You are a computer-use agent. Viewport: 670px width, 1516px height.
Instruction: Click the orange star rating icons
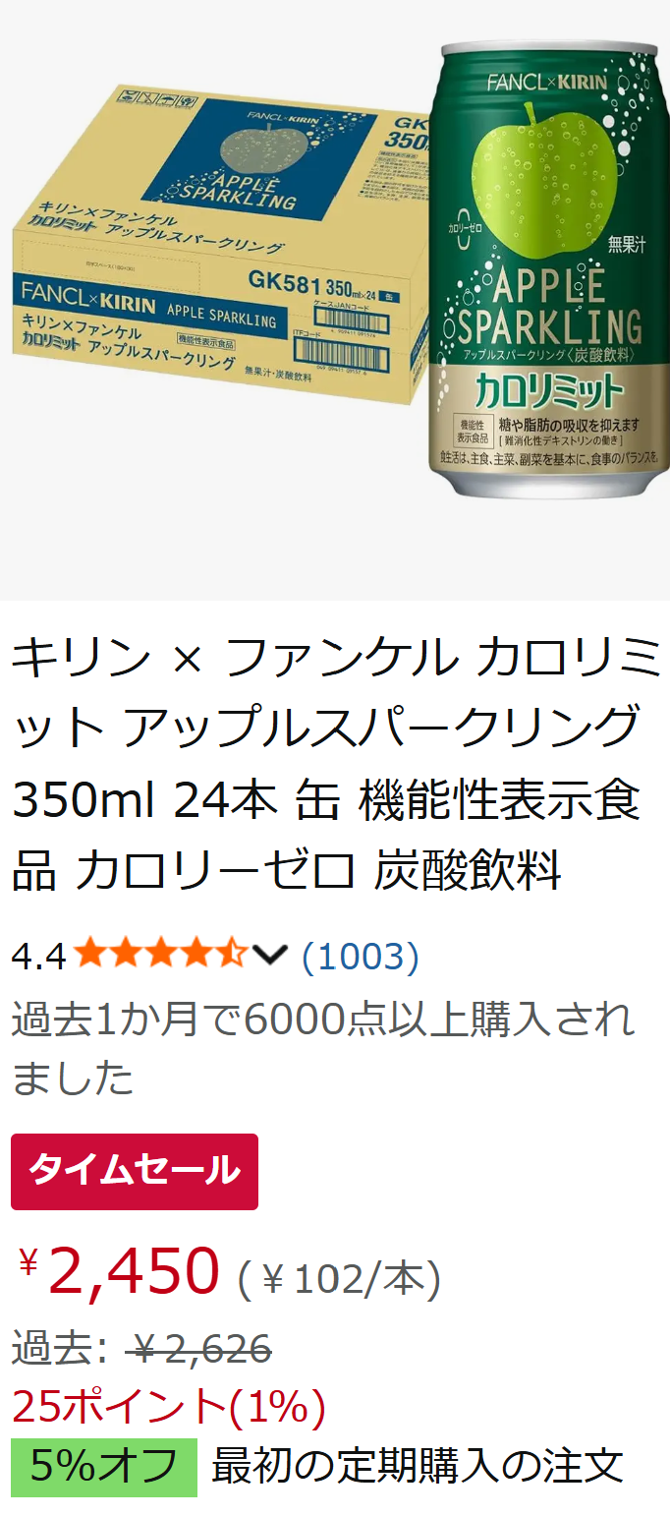(x=160, y=954)
